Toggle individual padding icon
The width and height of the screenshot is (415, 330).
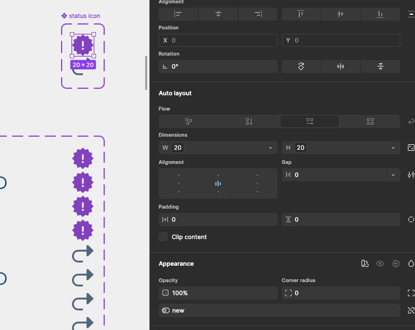pos(411,219)
